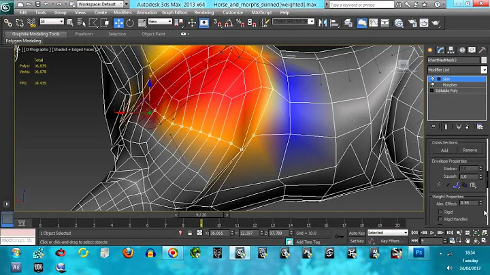490x275 pixels.
Task: Enable the Rigid Handles checkbox
Action: [x=440, y=219]
